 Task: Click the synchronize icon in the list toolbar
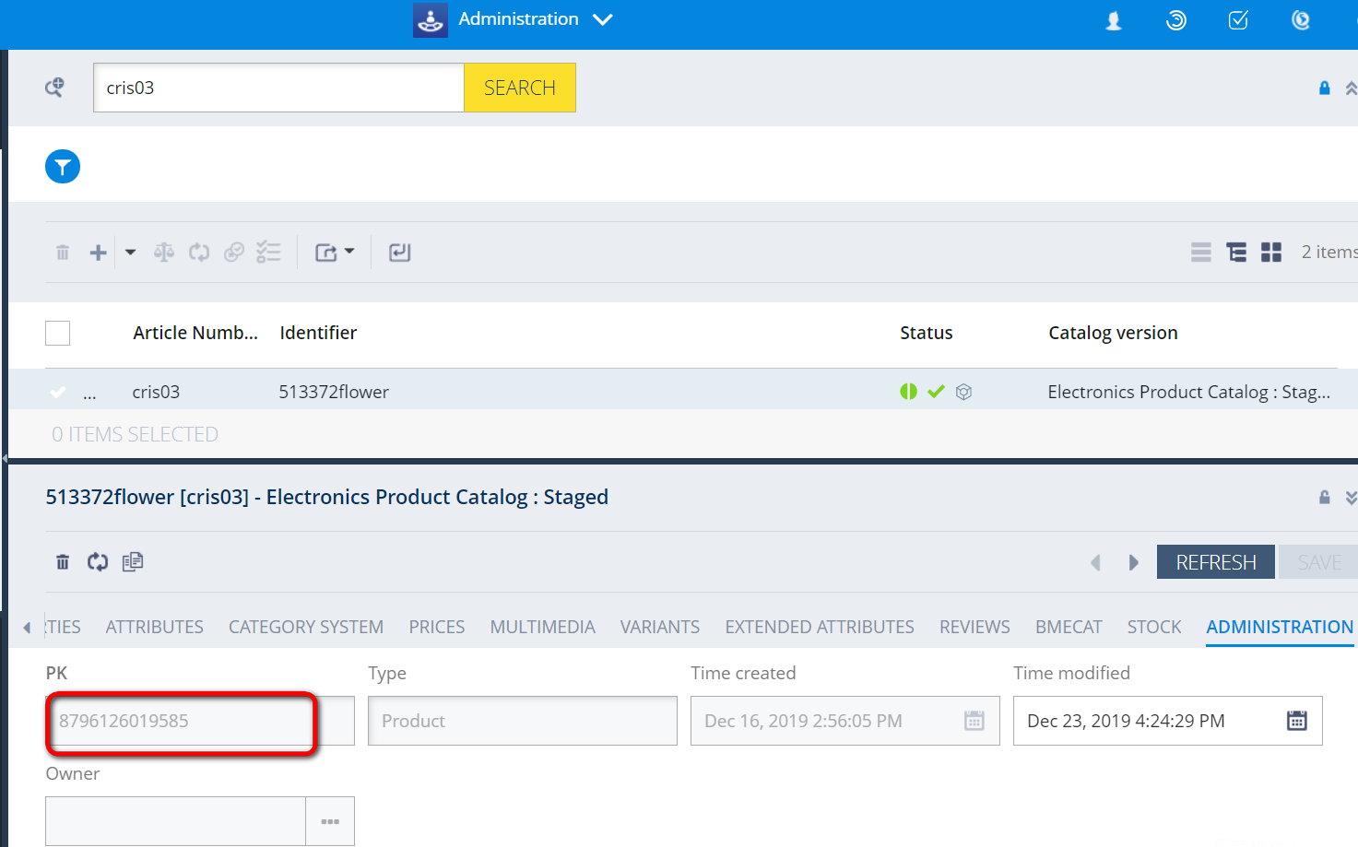coord(199,253)
